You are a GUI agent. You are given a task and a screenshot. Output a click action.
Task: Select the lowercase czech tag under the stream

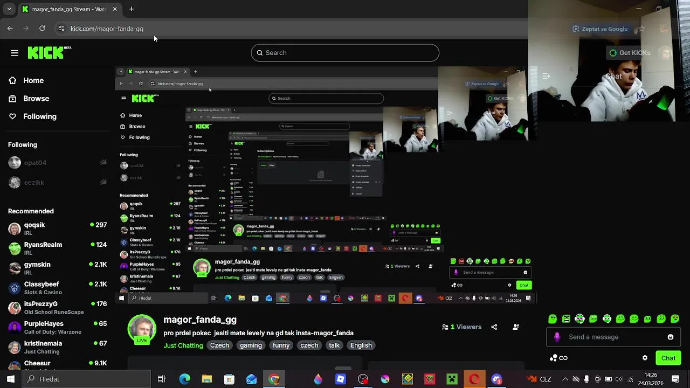tap(309, 345)
